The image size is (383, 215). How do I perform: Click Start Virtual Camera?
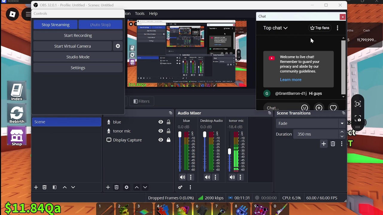(x=72, y=46)
